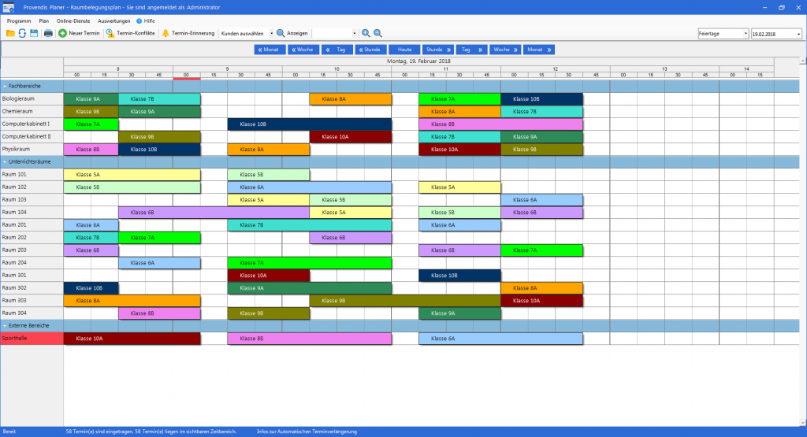Click the date header Montag, 19. Februar 2018
Image resolution: width=807 pixels, height=437 pixels.
418,61
